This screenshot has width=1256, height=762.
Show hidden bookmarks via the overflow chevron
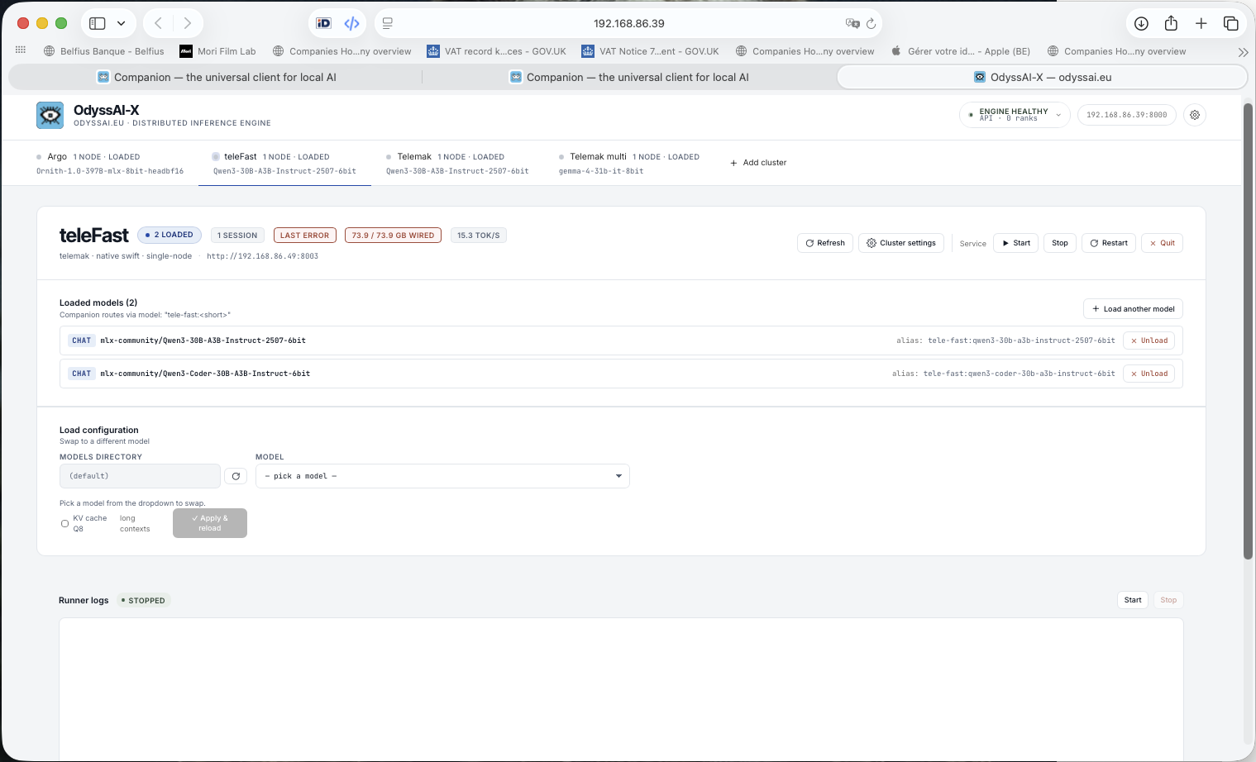pyautogui.click(x=1243, y=51)
